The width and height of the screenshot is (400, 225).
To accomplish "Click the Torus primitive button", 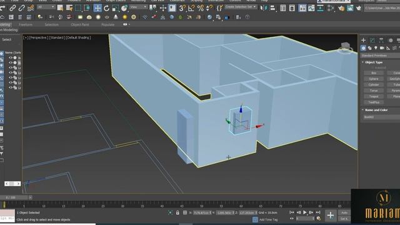I will click(374, 91).
